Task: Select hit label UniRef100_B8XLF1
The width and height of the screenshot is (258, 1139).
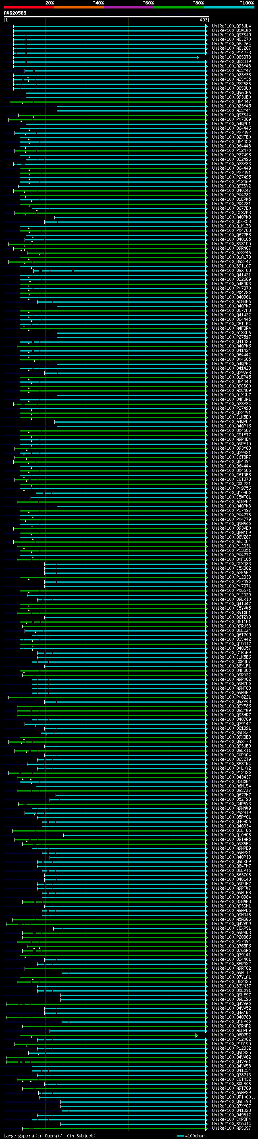Action: [x=231, y=666]
